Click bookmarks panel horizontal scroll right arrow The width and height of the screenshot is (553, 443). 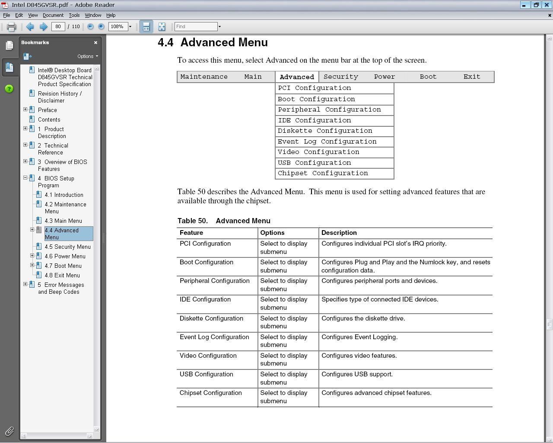[90, 436]
